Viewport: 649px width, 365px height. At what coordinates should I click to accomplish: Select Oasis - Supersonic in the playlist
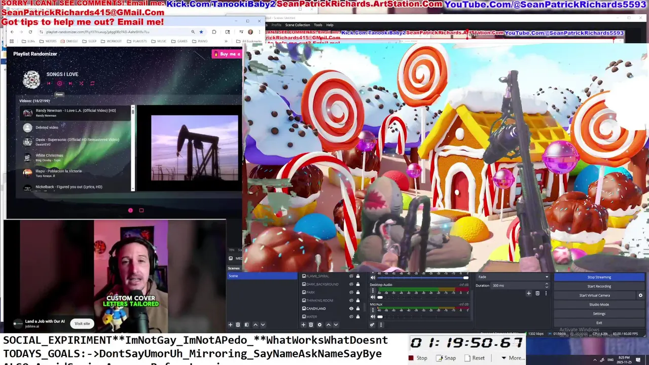[x=76, y=142]
